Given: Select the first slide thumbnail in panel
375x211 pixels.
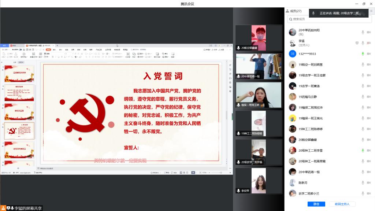Looking at the screenshot, I should tap(19, 74).
